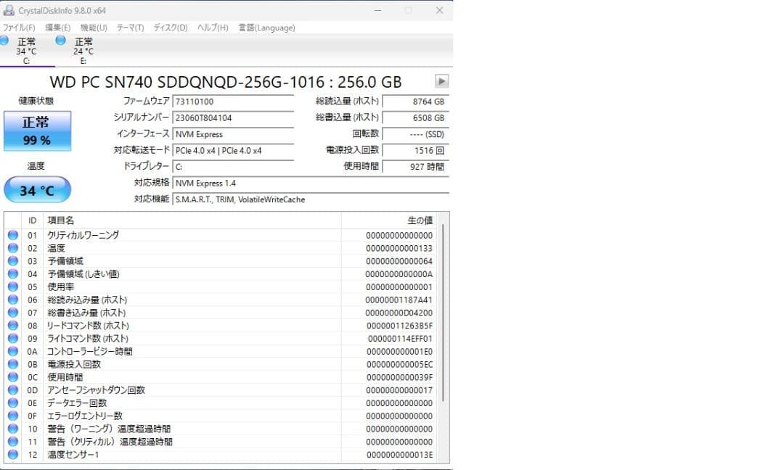Click the ID column header
Viewport: 784px width, 470px height.
click(33, 220)
